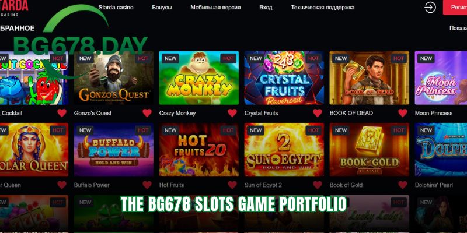Open Crazy Monkey game thumbnail
467x233 pixels.
[198, 78]
